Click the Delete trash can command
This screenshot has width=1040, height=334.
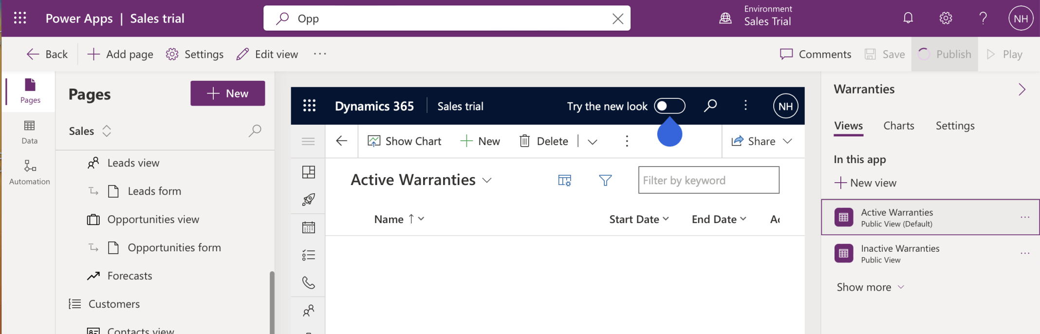[544, 141]
